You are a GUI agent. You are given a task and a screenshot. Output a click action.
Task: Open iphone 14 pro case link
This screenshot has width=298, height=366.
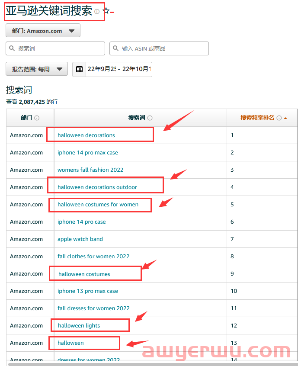81,222
